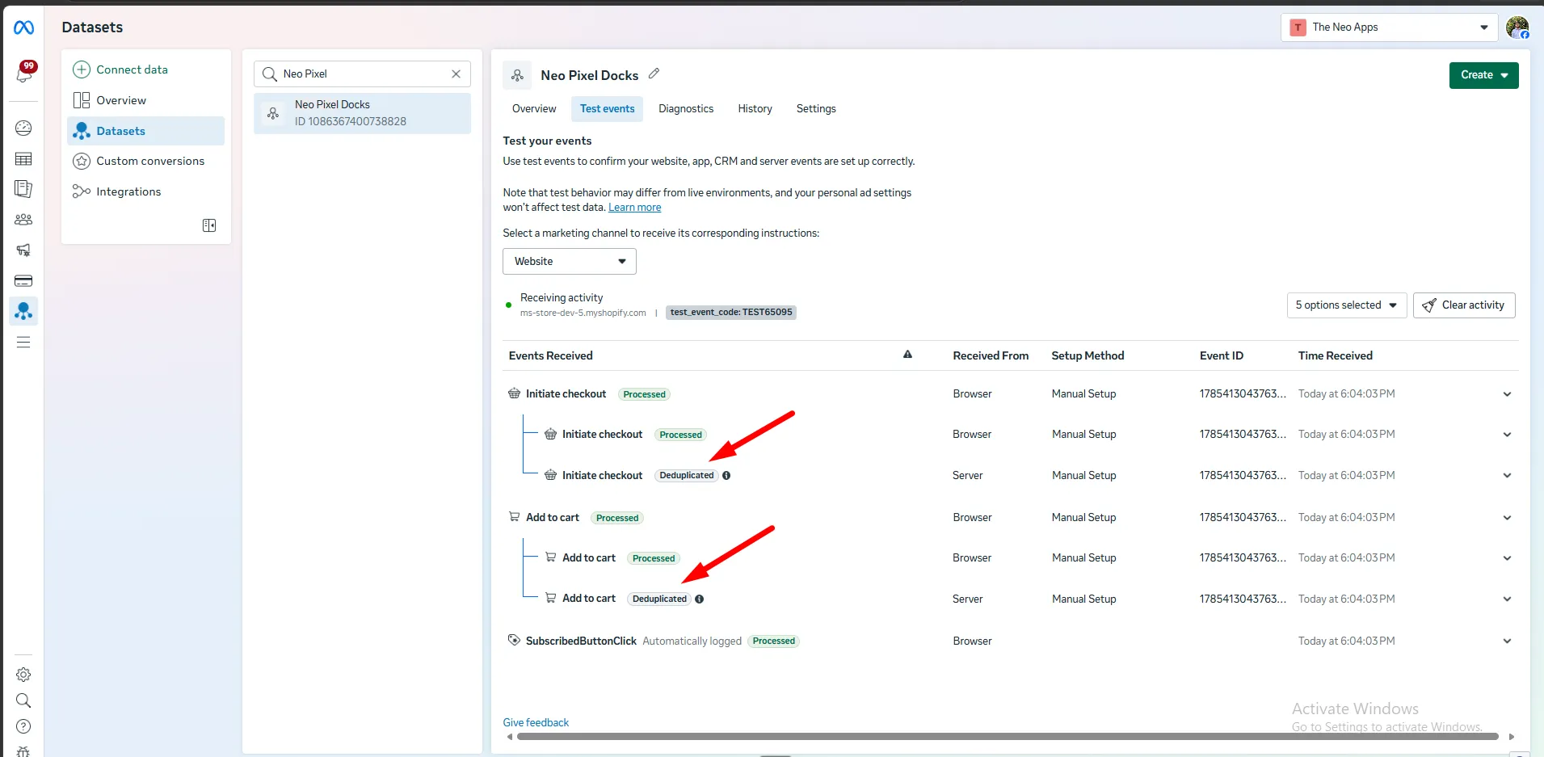
Task: Click the dataset icon next to Neo Pixel Docks title
Action: point(517,75)
